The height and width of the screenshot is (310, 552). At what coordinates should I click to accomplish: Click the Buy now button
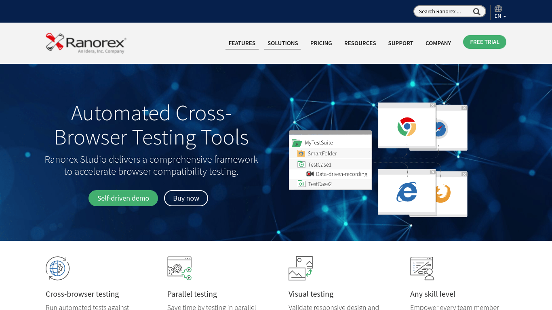pos(186,198)
